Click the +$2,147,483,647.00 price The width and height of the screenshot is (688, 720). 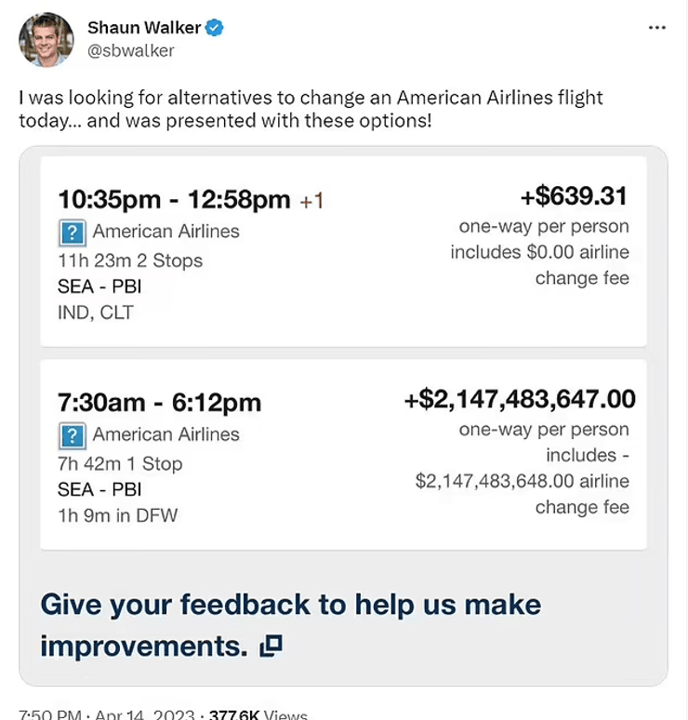pyautogui.click(x=520, y=399)
